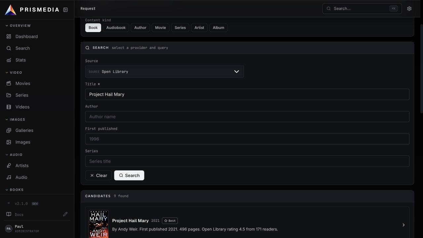This screenshot has height=238, width=423.
Task: Click the Videos film icon
Action: tap(9, 107)
